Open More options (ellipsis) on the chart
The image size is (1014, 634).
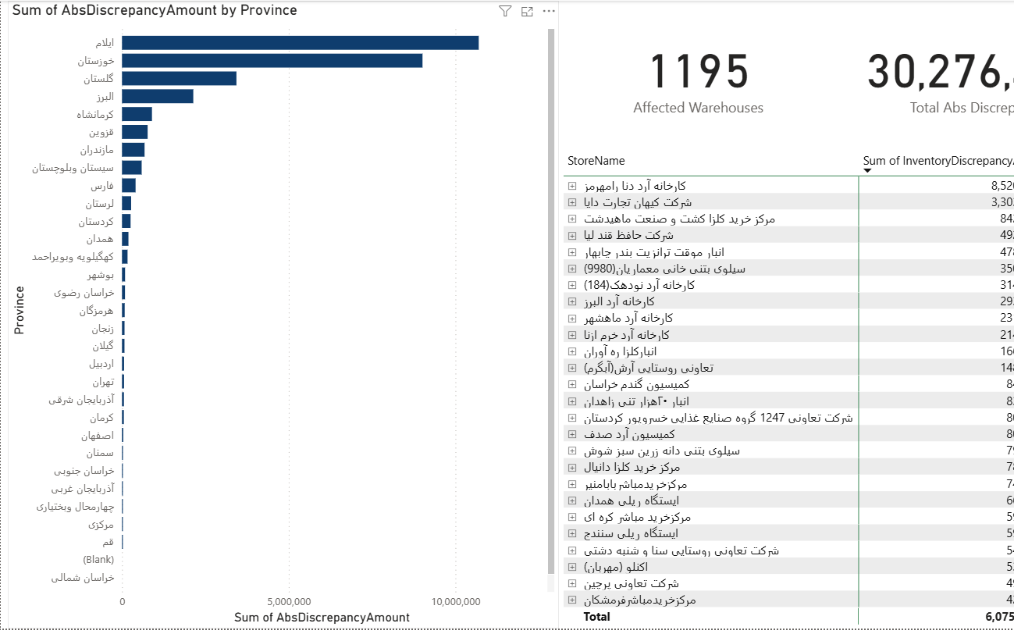pyautogui.click(x=549, y=12)
